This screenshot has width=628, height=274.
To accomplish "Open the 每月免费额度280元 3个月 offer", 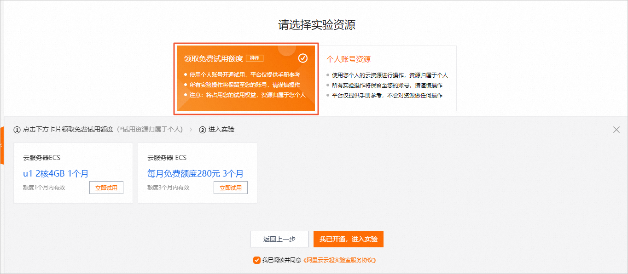I will pyautogui.click(x=195, y=174).
